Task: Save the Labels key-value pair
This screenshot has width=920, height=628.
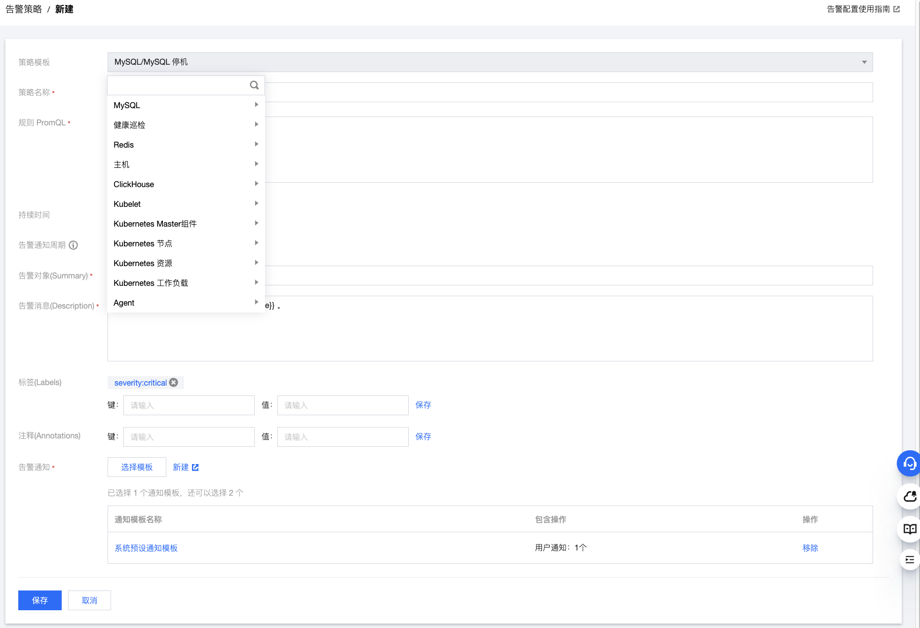Action: click(x=423, y=405)
